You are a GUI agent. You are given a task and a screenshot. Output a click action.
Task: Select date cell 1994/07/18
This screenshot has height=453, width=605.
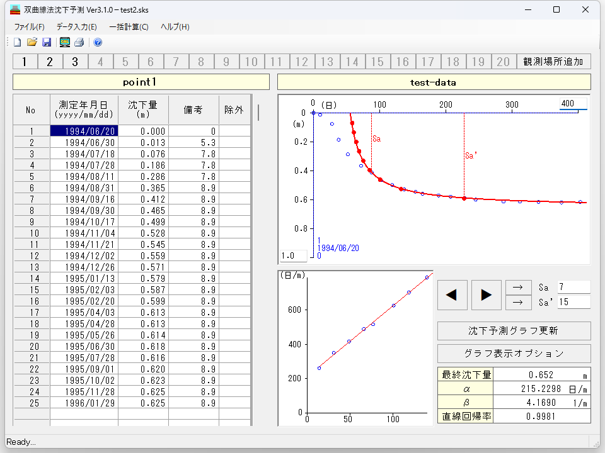[84, 154]
